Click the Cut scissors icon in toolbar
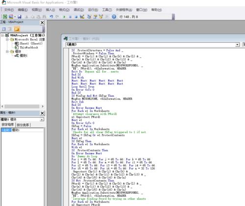The width and height of the screenshot is (245, 206). (27, 17)
